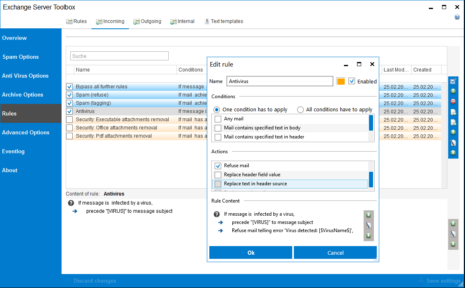
Task: Open Anti Virus Options in the sidebar
Action: coord(31,76)
